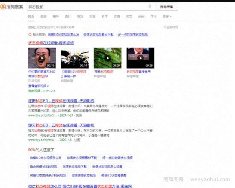Open the 全部时间 time filter
Viewport: 235px width, 188px height.
(x=171, y=27)
